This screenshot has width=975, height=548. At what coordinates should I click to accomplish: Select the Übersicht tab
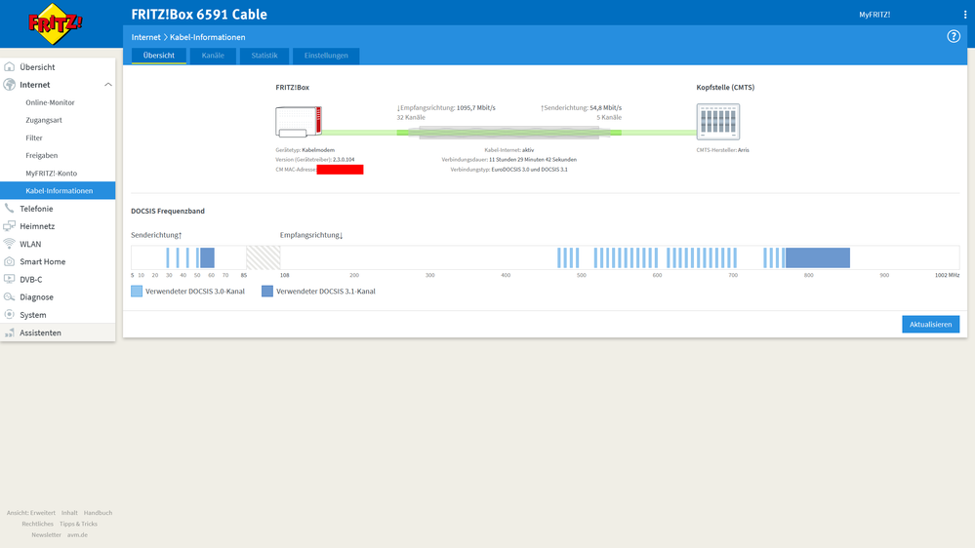point(158,56)
